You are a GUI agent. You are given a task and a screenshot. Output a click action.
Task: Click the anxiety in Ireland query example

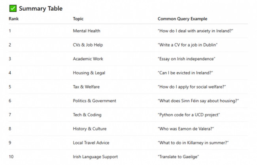(195, 31)
